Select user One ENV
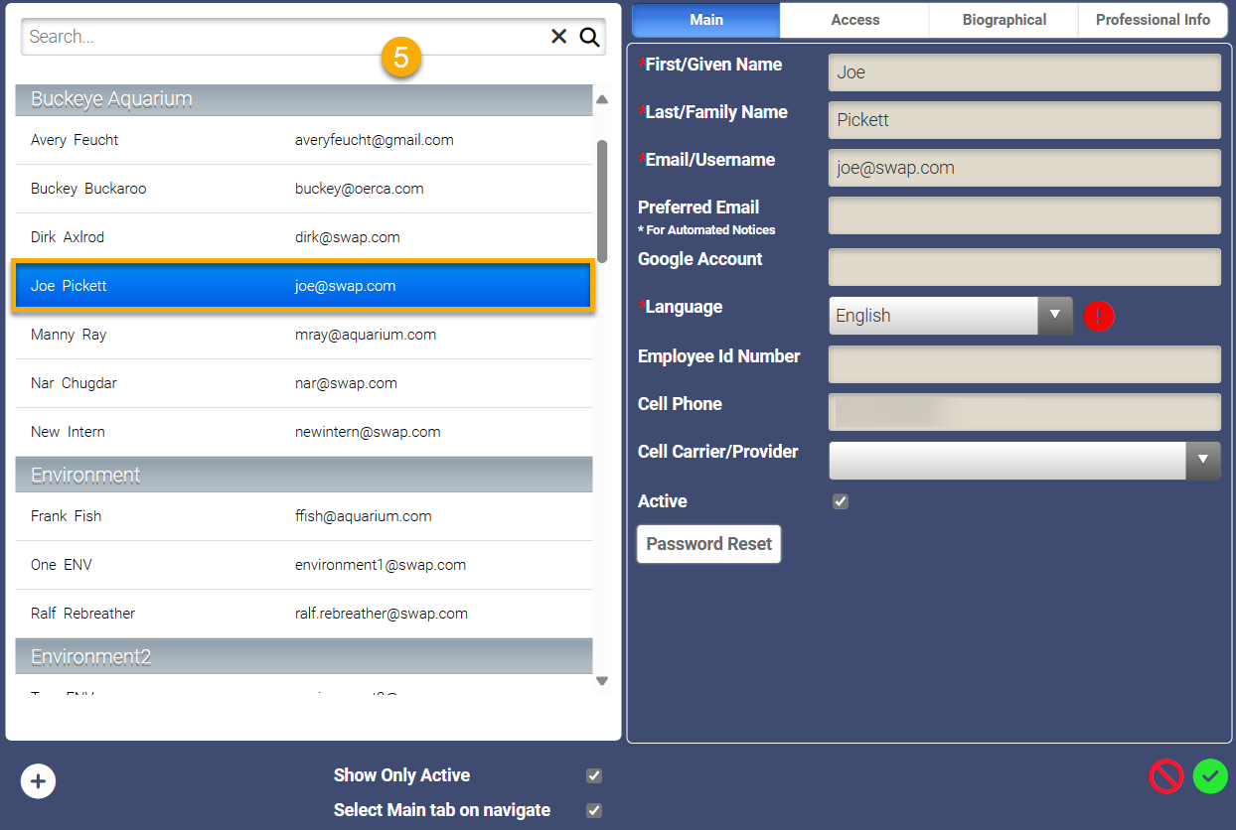 click(x=304, y=565)
